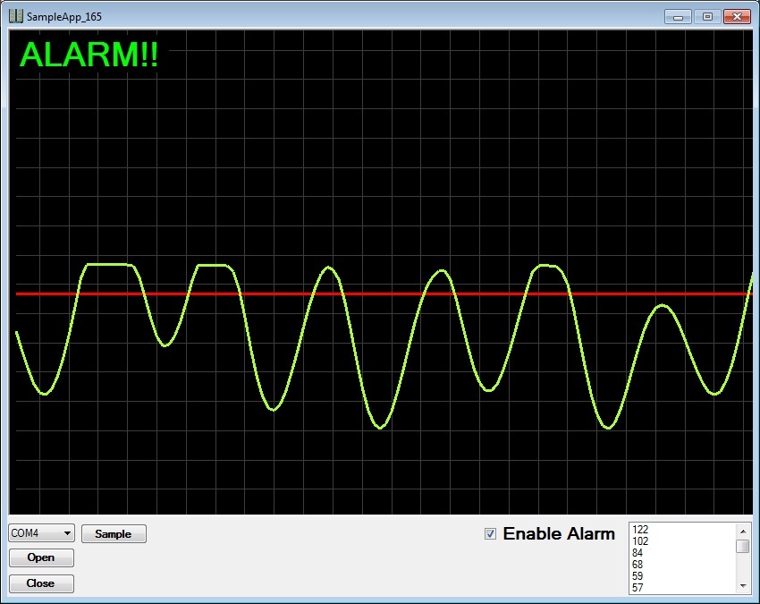Image resolution: width=760 pixels, height=604 pixels.
Task: Click the COM4 dropdown arrow
Action: (68, 533)
